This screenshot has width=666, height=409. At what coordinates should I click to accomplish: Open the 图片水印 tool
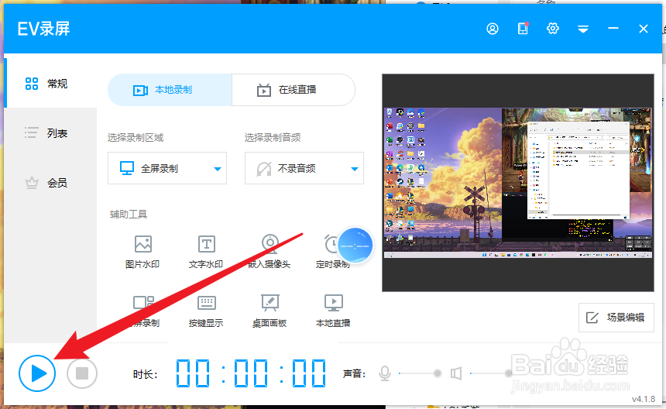point(142,252)
